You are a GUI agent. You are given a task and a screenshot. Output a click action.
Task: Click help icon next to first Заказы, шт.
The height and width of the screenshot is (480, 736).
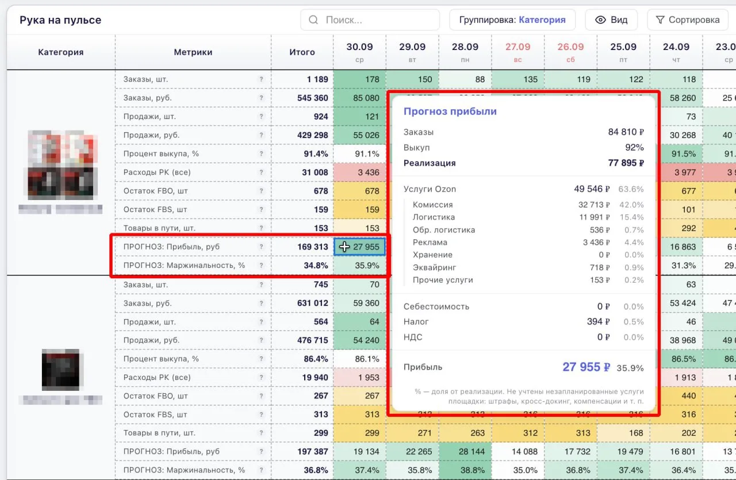[x=261, y=79]
